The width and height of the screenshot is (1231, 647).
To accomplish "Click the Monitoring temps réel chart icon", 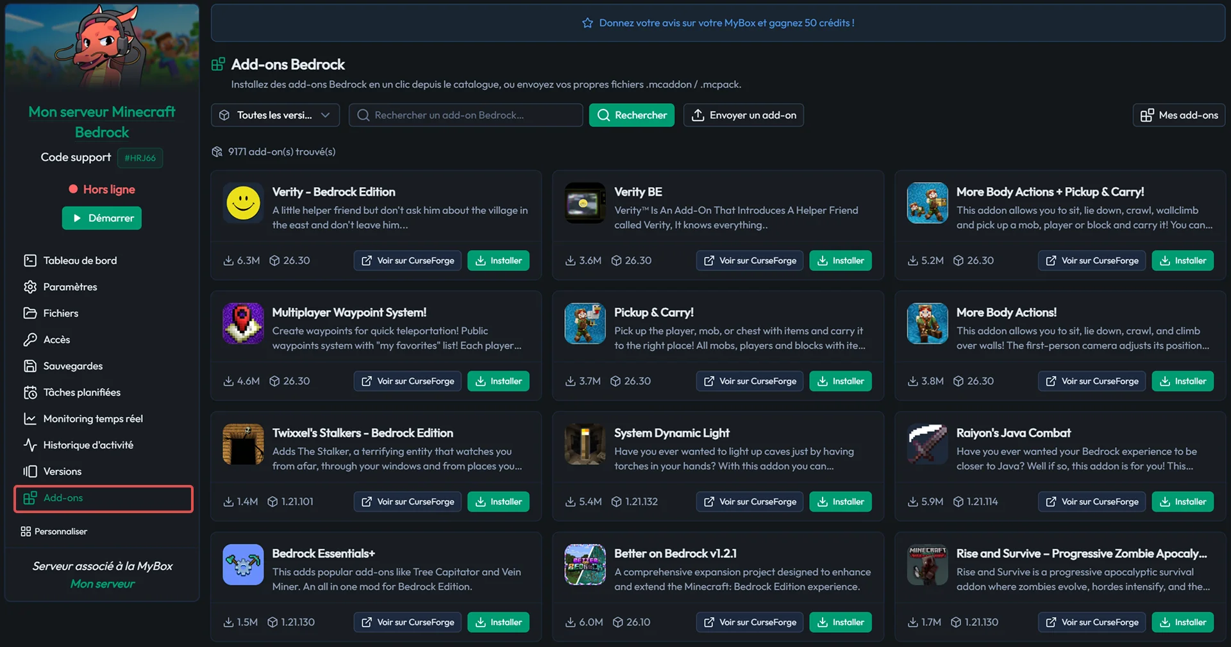I will click(x=30, y=418).
